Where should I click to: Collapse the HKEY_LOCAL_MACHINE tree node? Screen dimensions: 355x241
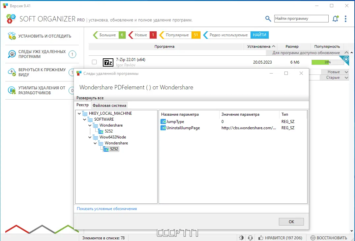click(79, 113)
